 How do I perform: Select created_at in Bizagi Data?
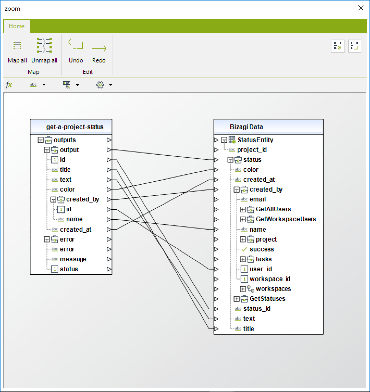click(259, 180)
